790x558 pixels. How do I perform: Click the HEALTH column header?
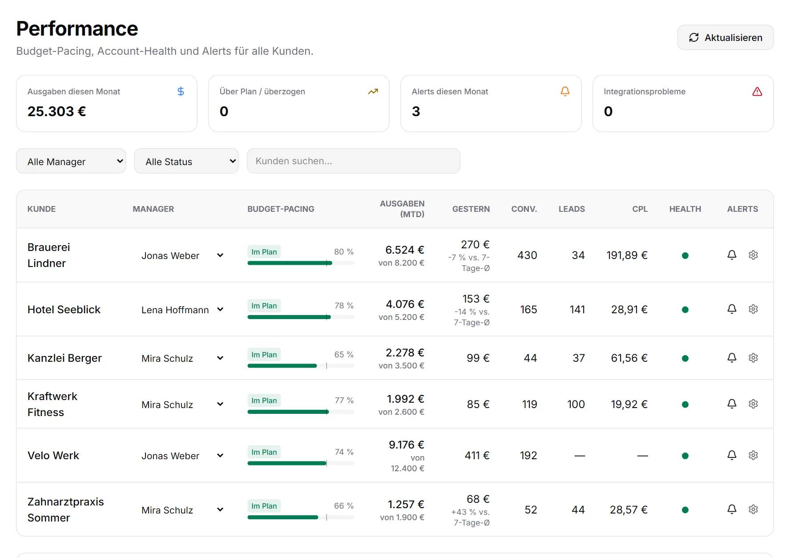click(x=685, y=209)
